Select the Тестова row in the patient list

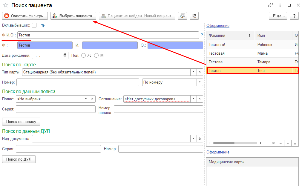pyautogui.click(x=252, y=62)
